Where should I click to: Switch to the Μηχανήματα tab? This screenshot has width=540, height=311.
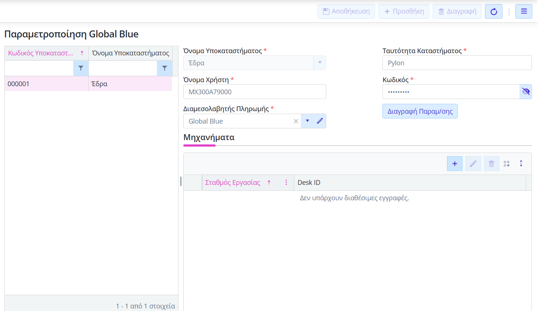click(x=209, y=138)
